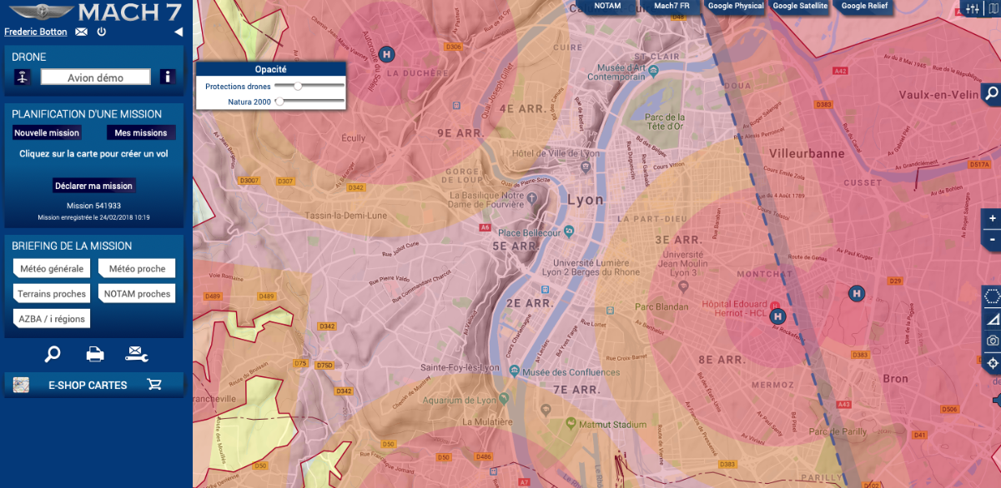Click the 'Avion démo' drone name field
The height and width of the screenshot is (488, 1001).
[96, 77]
